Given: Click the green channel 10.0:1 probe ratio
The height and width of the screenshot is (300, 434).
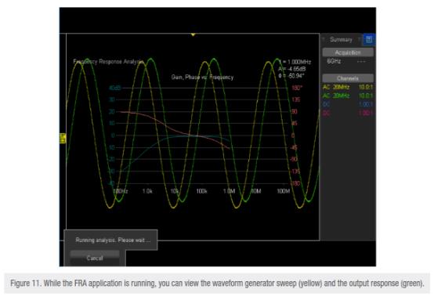Looking at the screenshot, I should pos(366,96).
